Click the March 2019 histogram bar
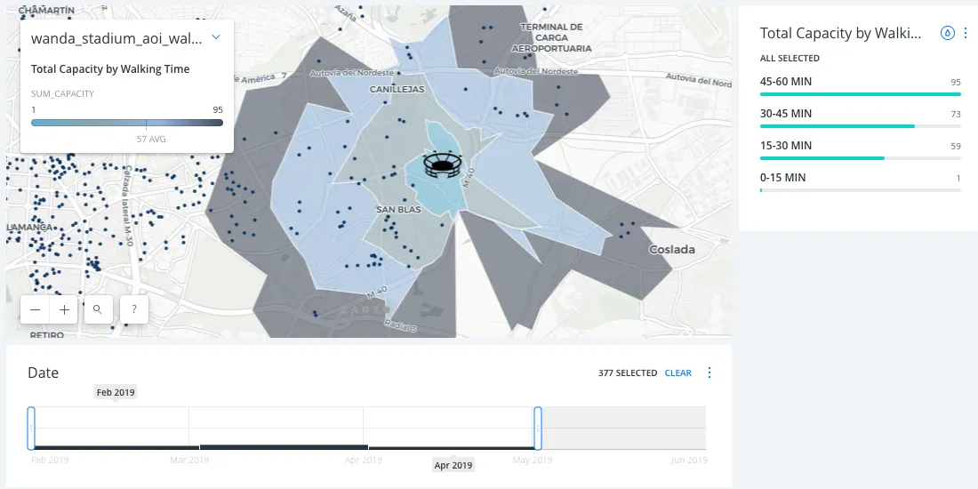The height and width of the screenshot is (489, 978). (284, 446)
